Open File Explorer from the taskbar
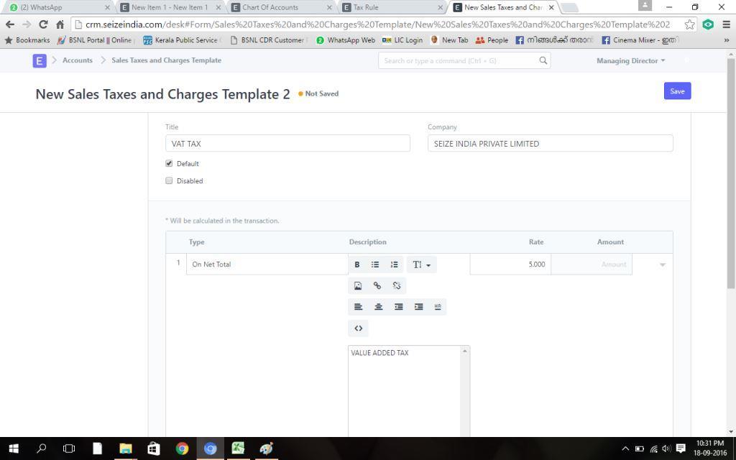The height and width of the screenshot is (460, 736). pyautogui.click(x=125, y=448)
